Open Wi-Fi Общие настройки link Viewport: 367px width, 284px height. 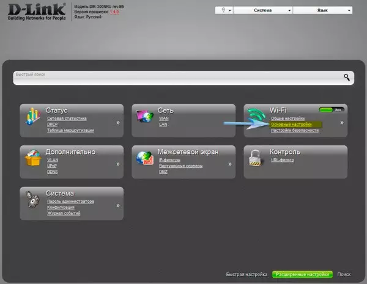click(287, 118)
